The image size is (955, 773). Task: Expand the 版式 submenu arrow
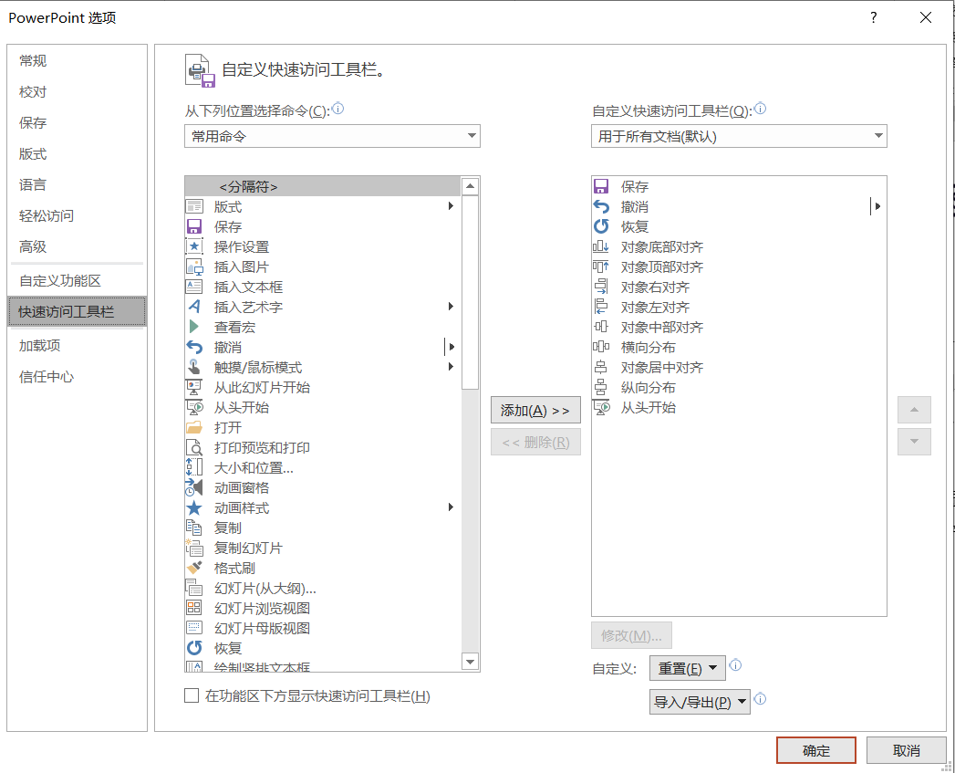point(451,206)
